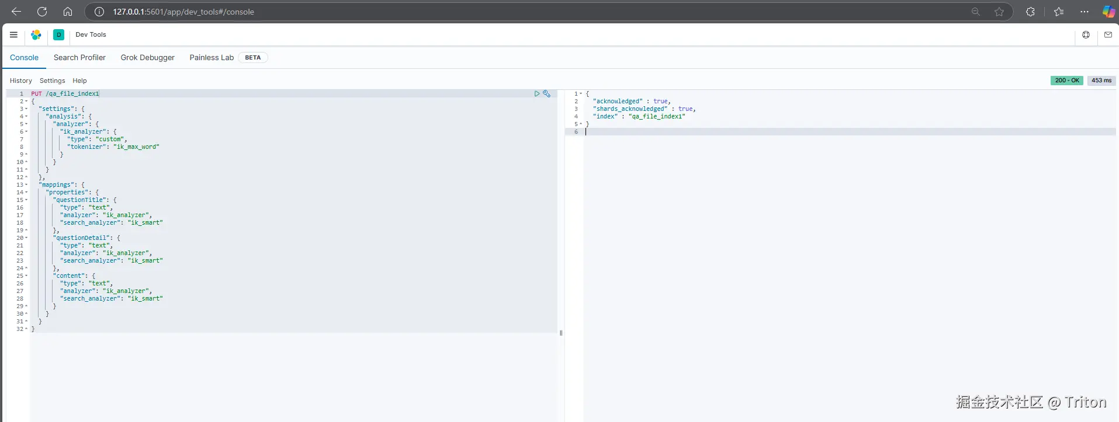Click the "tokenizer": "ik_max_word" line
Viewport: 1119px width, 422px height.
click(113, 147)
